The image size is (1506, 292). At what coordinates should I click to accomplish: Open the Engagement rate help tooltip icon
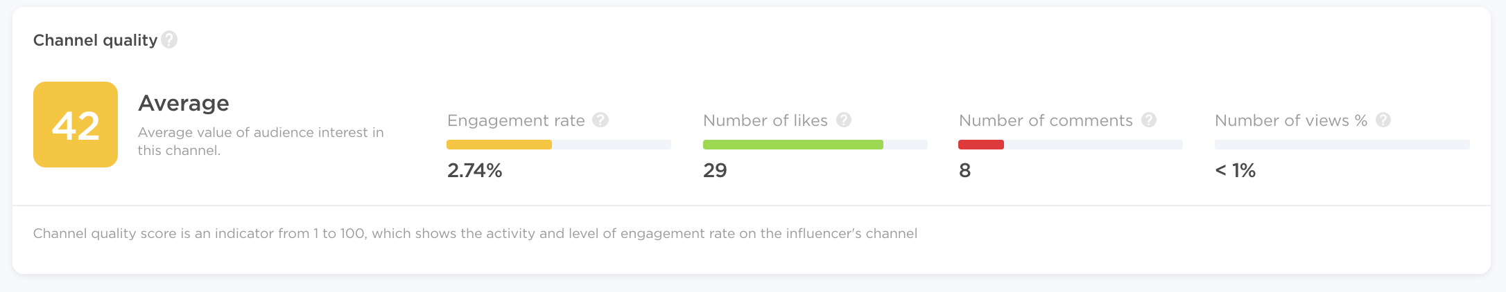600,120
